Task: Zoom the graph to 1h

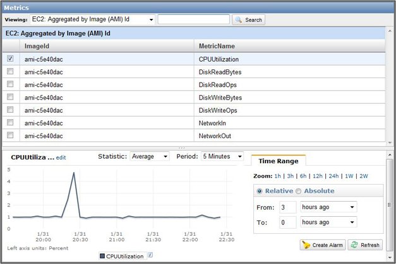Action: 277,176
